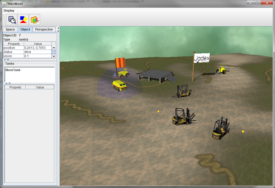Click down arrow on divider below MoveTask list

pyautogui.click(x=10, y=83)
